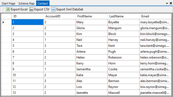Viewport: 173px width, 97px height.
Task: Click the Export CSV icon
Action: 31,9
